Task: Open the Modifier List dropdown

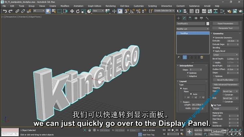Action: click(x=193, y=29)
